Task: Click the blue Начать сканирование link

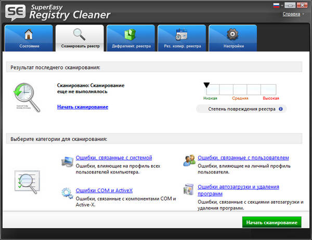Action: 82,106
